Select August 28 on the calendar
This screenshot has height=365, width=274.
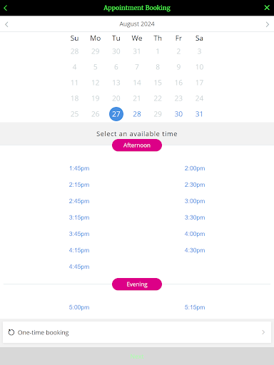tap(137, 114)
